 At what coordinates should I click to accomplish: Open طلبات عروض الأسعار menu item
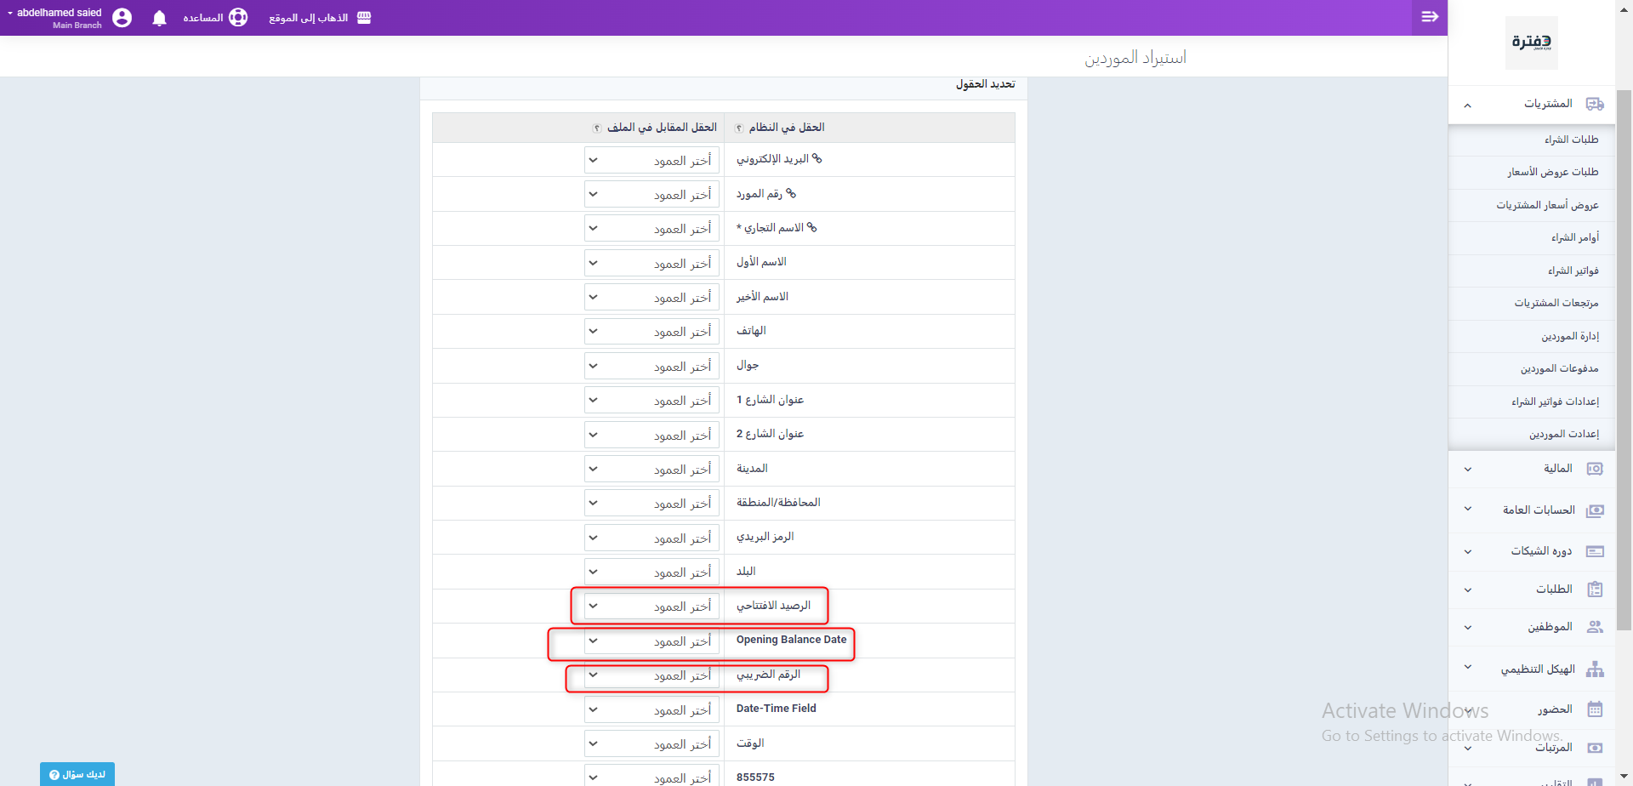pos(1532,173)
